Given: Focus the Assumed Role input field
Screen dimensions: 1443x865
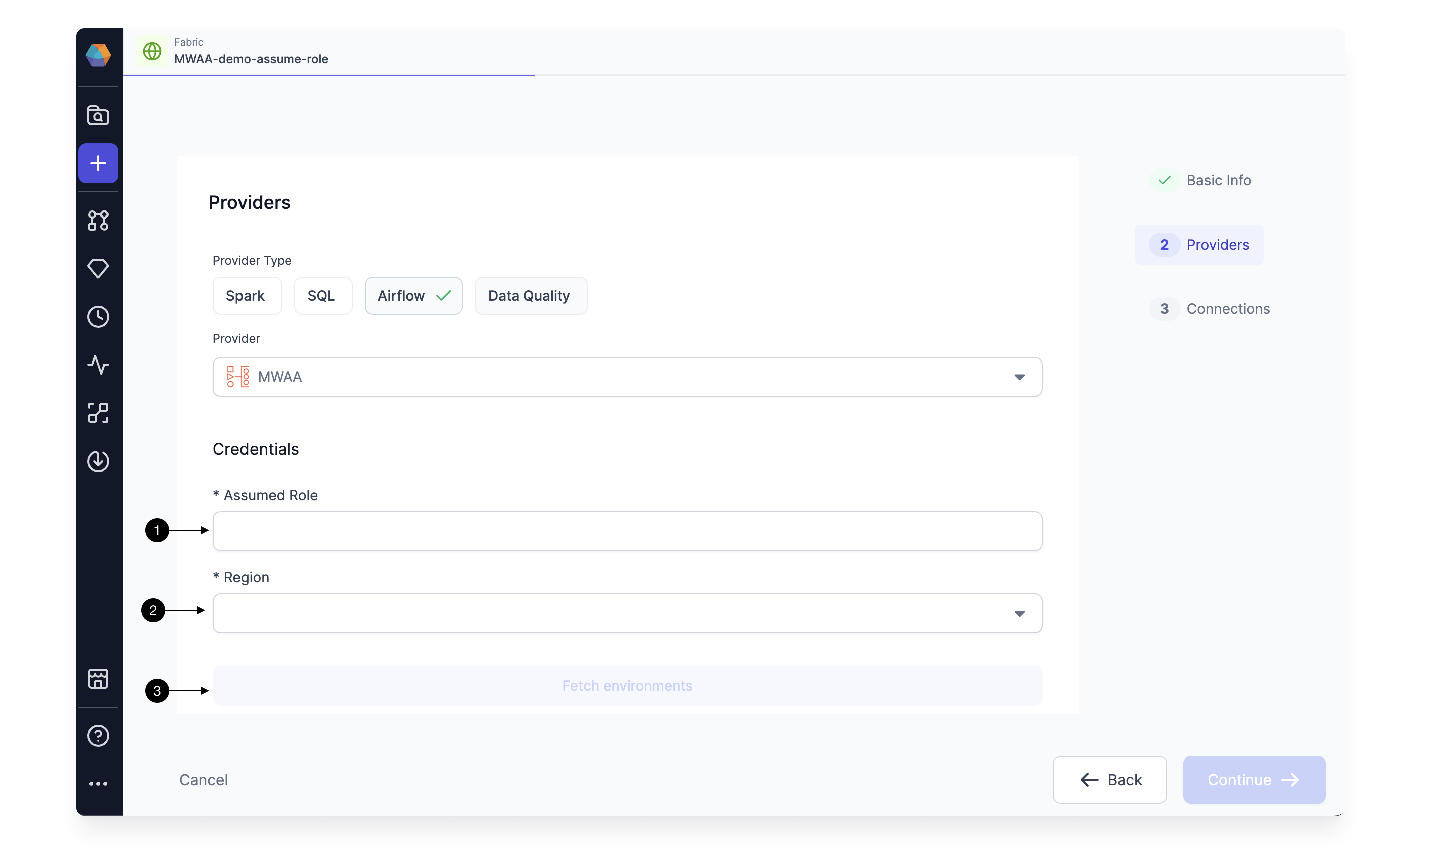Looking at the screenshot, I should click(x=627, y=531).
